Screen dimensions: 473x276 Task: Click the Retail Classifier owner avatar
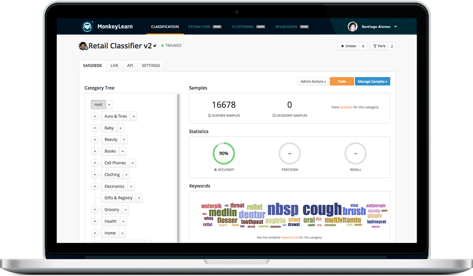pos(83,46)
